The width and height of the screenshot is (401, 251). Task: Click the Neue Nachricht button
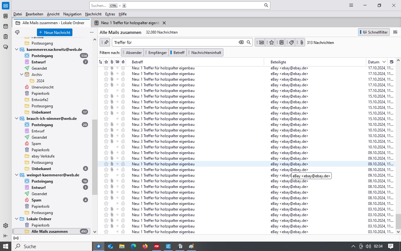55,32
